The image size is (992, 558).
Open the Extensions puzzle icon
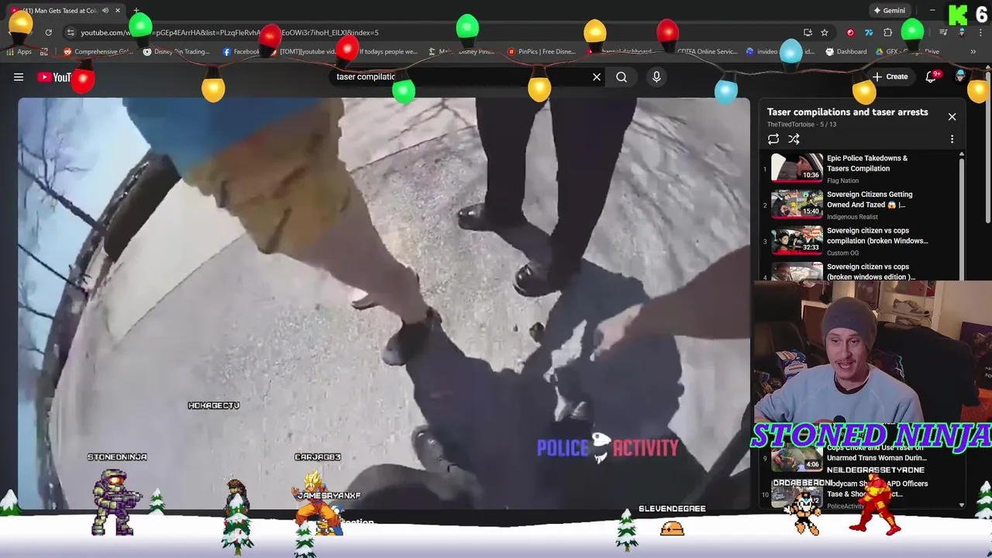coord(888,33)
